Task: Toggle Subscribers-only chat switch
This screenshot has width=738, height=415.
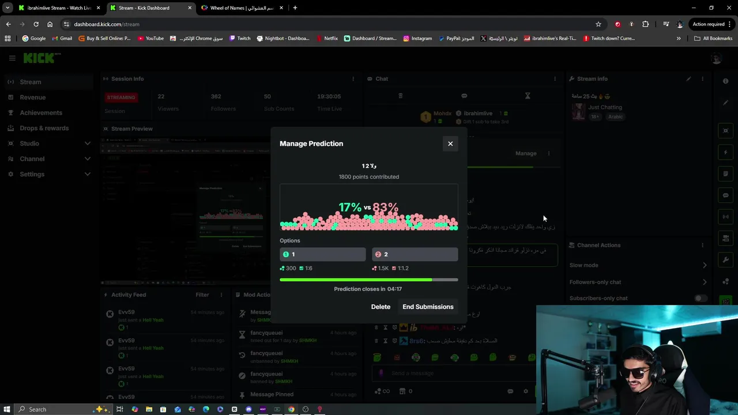Action: 700,298
